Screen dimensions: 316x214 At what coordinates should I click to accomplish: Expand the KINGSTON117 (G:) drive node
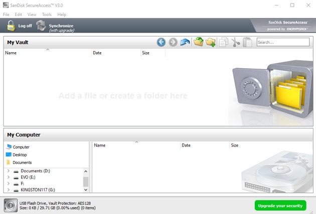click(8, 189)
